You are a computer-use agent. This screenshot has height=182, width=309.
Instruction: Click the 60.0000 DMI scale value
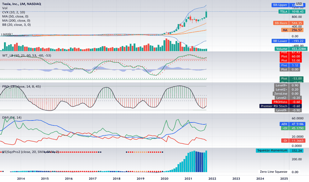[298, 118]
